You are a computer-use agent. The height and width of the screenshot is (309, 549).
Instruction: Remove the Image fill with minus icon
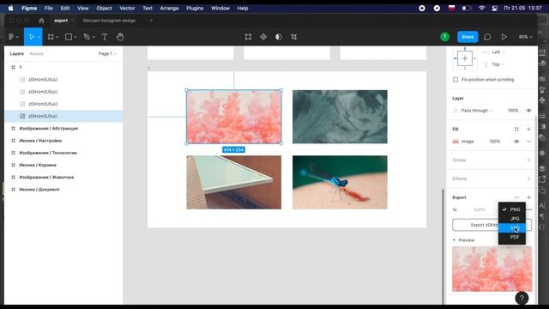(x=528, y=141)
